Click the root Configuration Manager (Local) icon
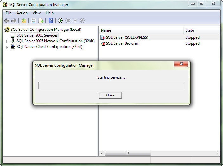The image size is (223, 166). tap(7, 30)
